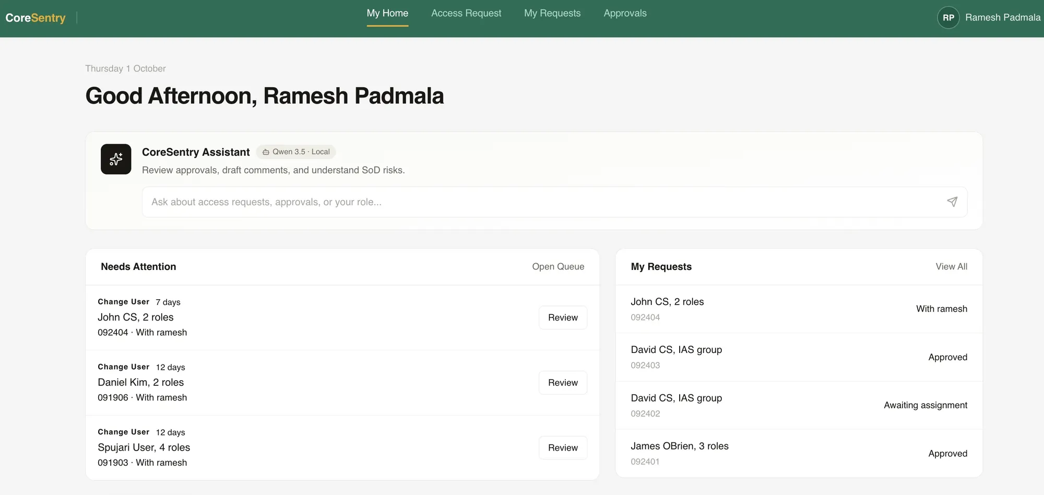Click 091906 · With ramesh line
The height and width of the screenshot is (495, 1044).
tap(142, 397)
